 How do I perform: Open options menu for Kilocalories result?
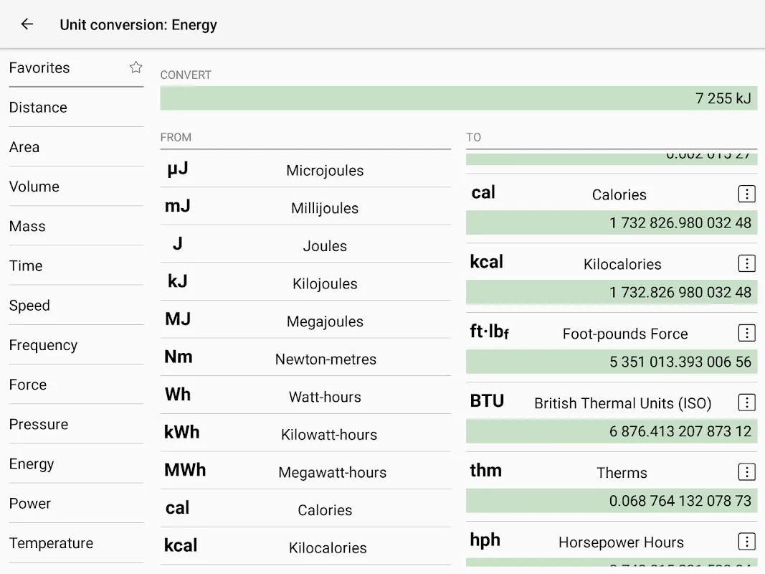(746, 263)
